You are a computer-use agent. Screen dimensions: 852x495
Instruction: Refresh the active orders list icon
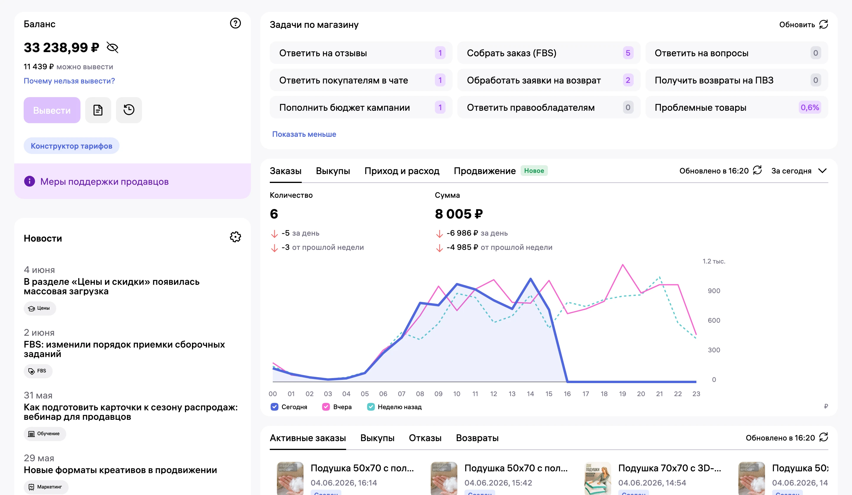click(x=824, y=437)
